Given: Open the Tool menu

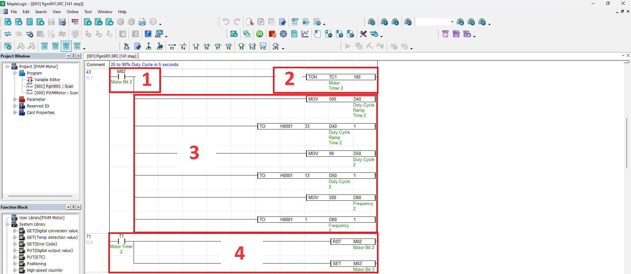Looking at the screenshot, I should point(88,12).
